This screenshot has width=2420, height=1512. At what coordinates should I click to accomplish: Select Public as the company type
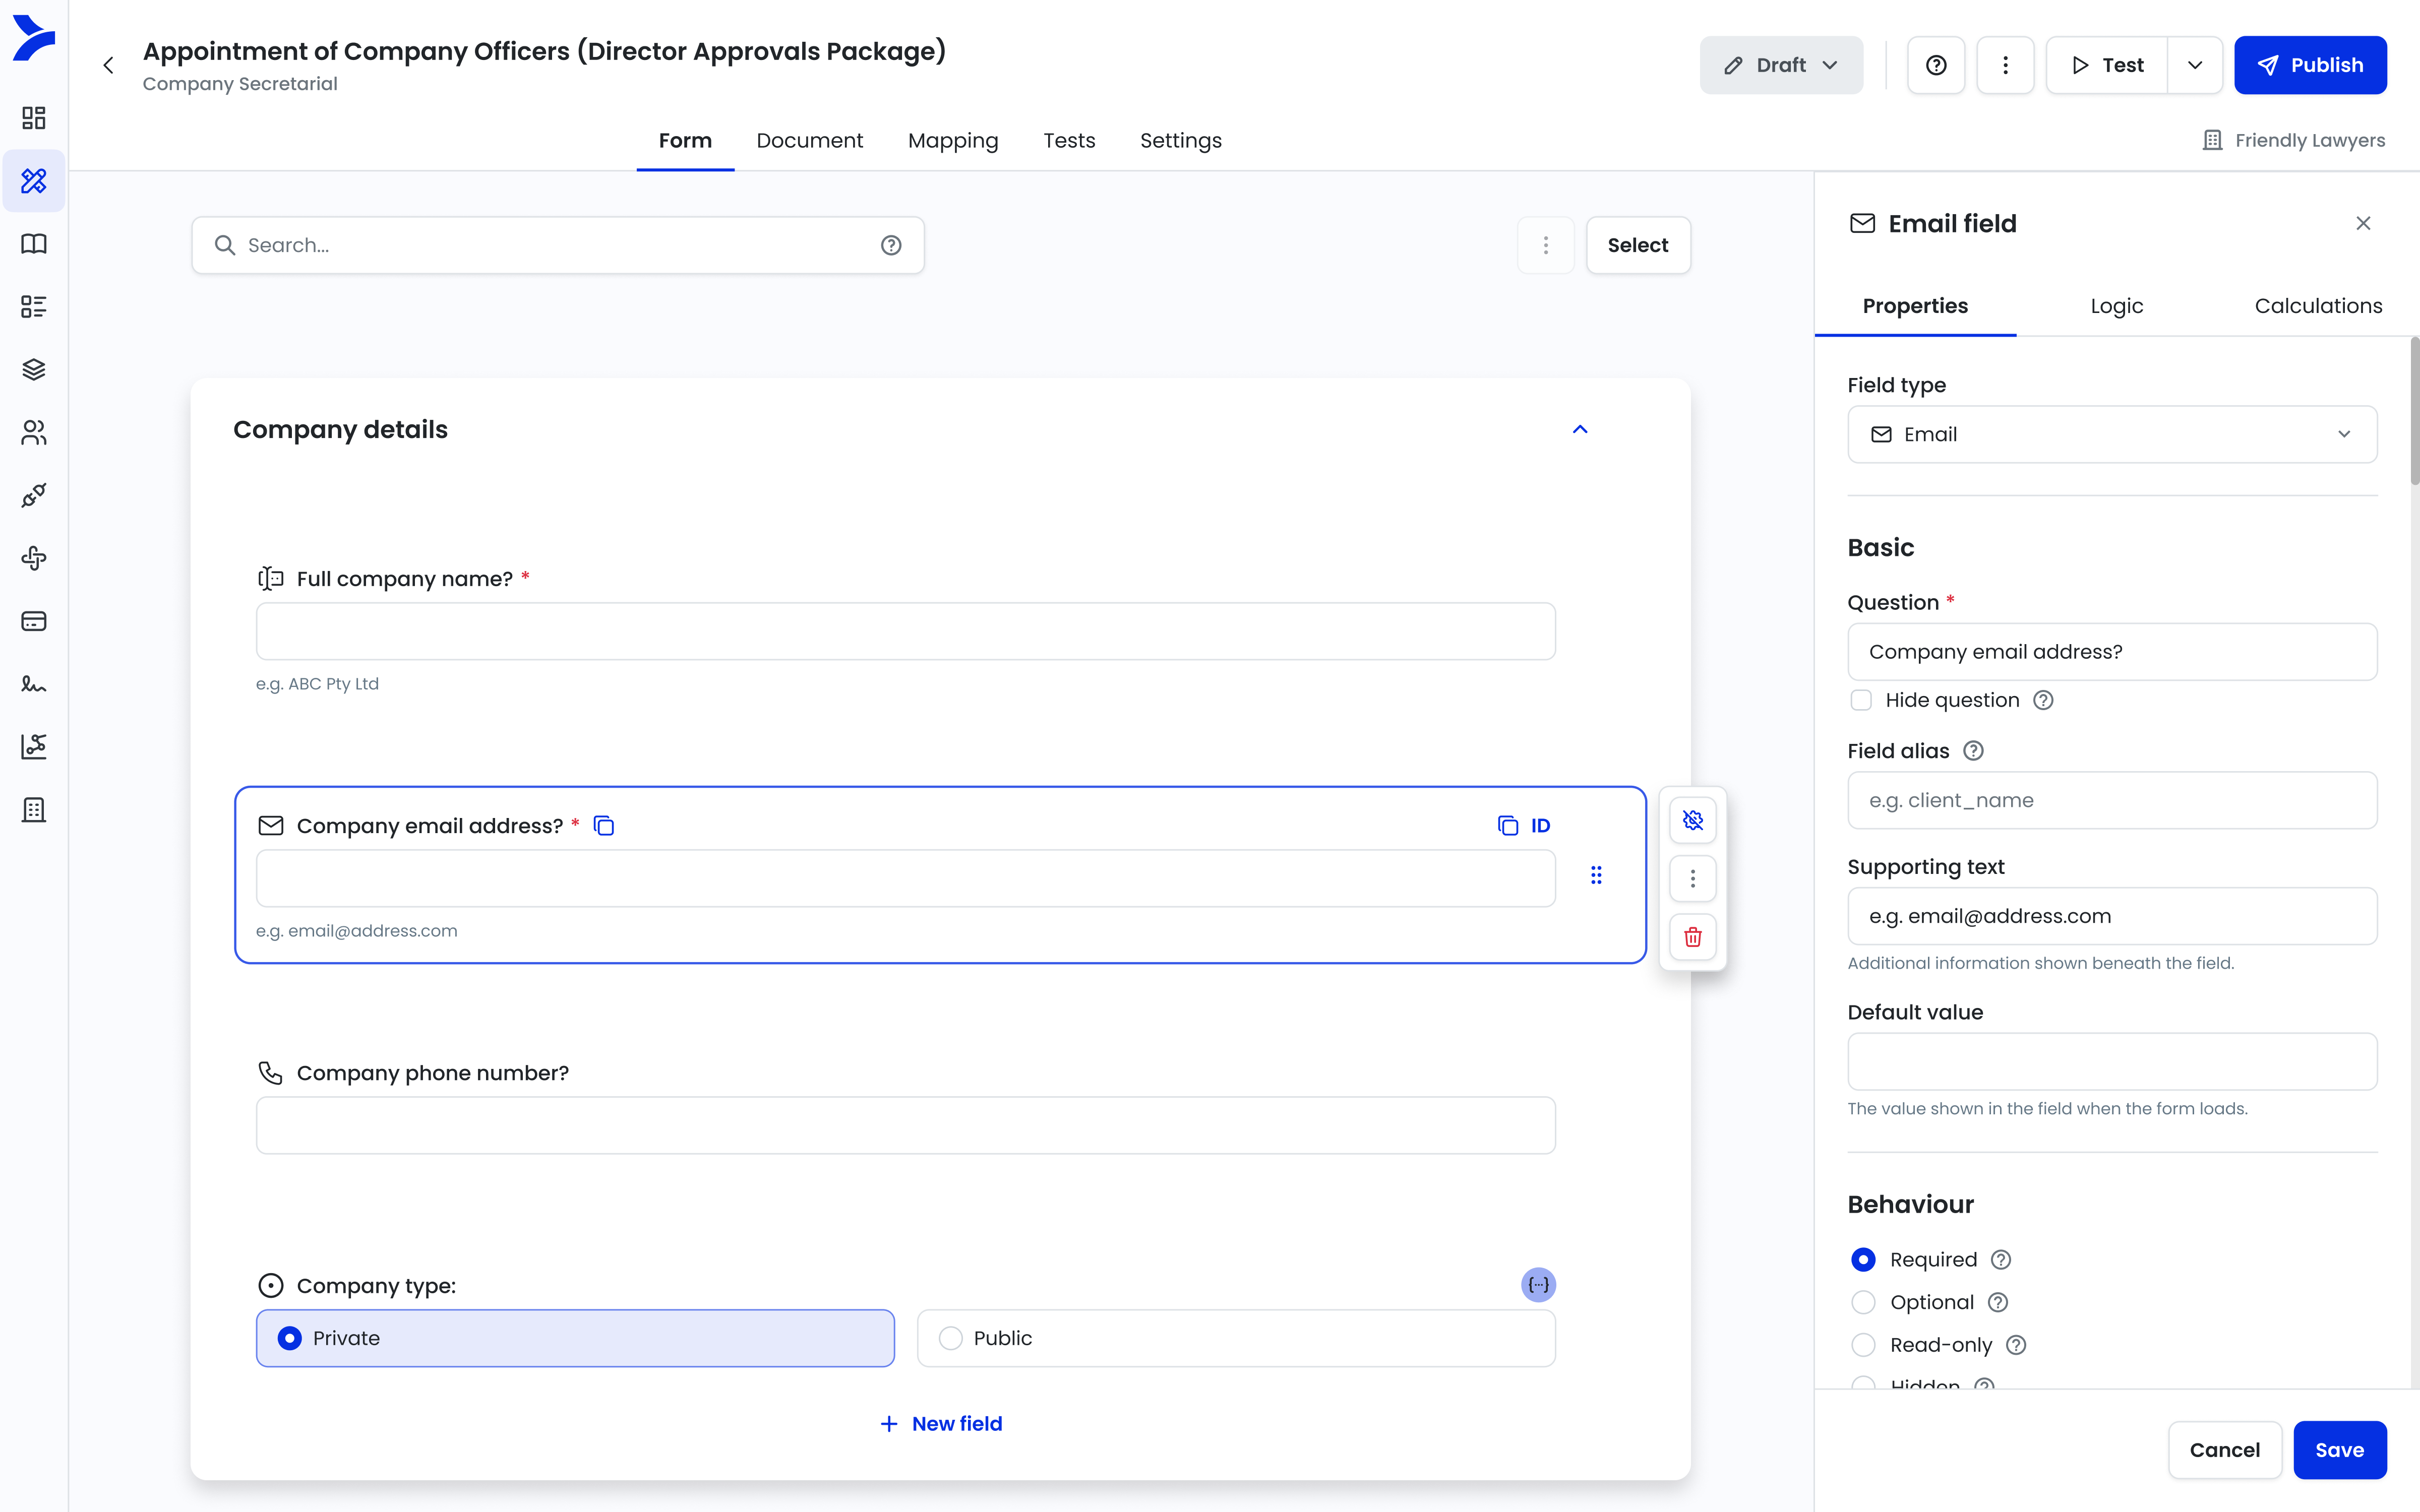tap(949, 1337)
